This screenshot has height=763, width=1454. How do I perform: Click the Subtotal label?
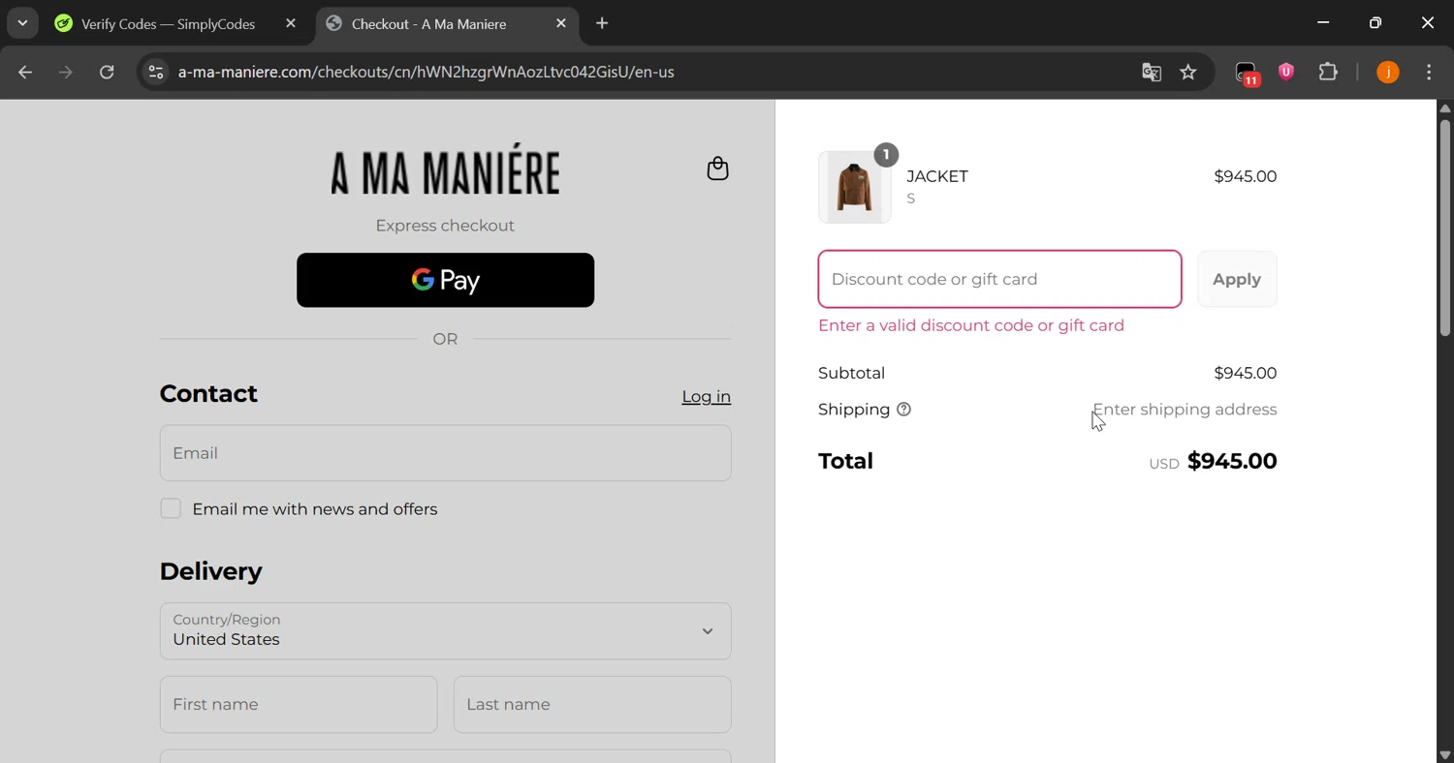(851, 373)
